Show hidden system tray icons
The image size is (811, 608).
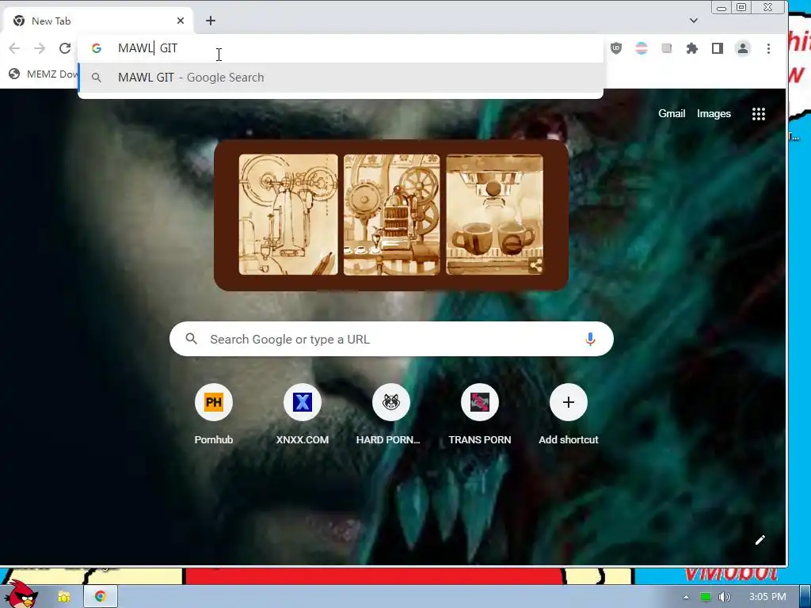pyautogui.click(x=686, y=597)
